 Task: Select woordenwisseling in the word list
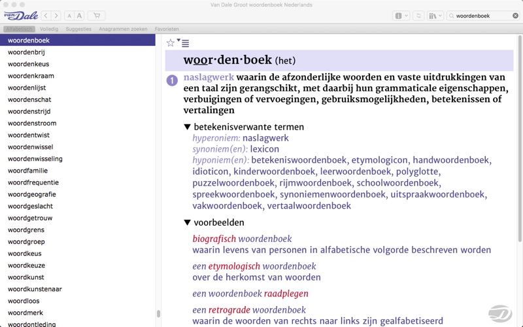(x=77, y=158)
